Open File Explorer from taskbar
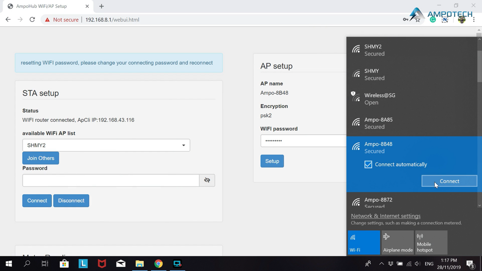The image size is (482, 271). [x=140, y=264]
